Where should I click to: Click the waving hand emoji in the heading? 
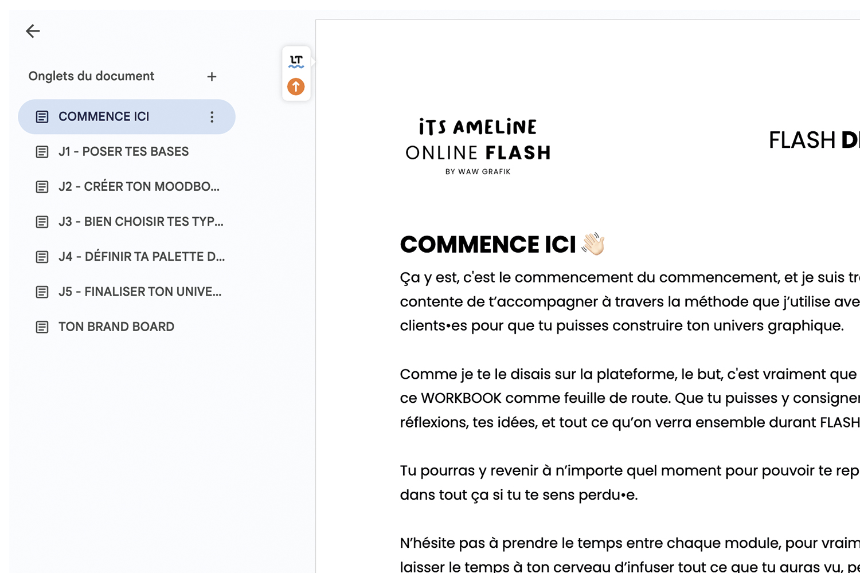(593, 244)
